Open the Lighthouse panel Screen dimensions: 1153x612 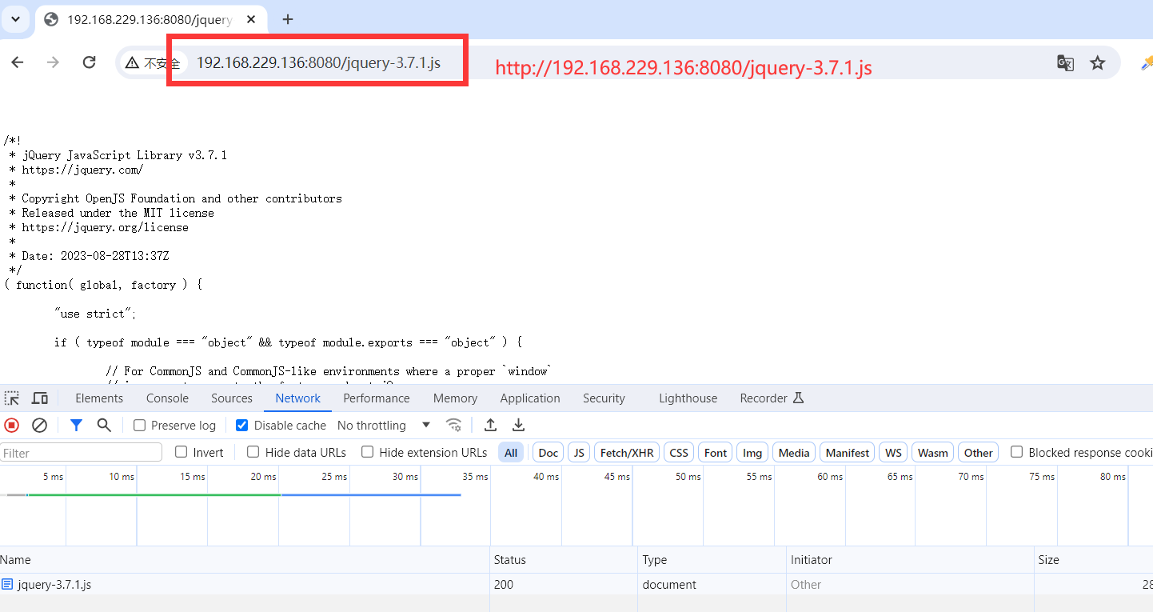click(x=688, y=398)
